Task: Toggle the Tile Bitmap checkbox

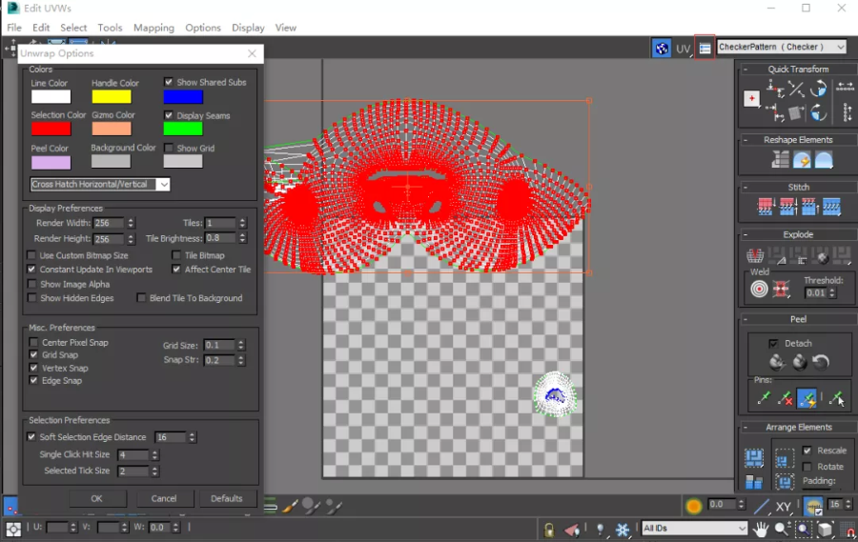Action: click(176, 255)
